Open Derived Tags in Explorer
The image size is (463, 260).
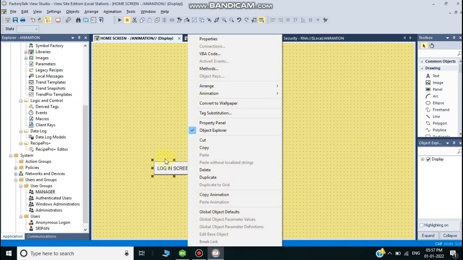(47, 107)
